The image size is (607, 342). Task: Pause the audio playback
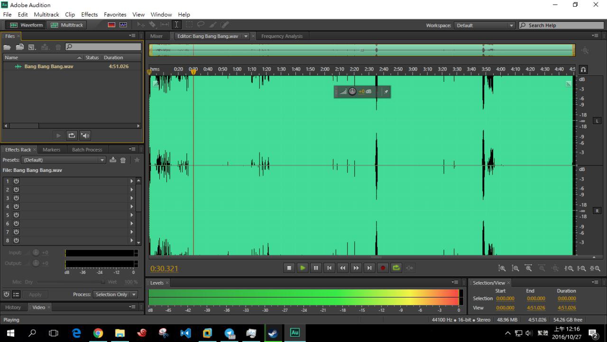click(x=316, y=268)
